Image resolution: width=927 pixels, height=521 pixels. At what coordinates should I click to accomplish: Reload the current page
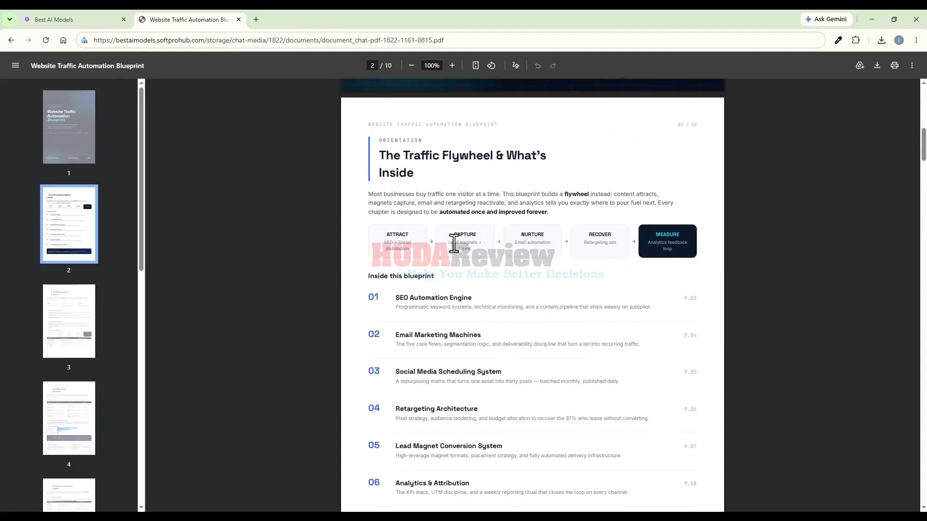(x=46, y=40)
